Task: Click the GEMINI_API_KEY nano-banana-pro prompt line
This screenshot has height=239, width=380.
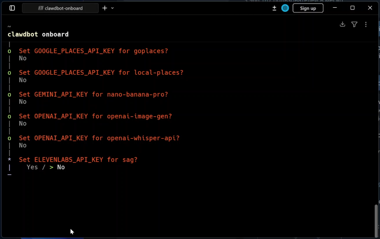Action: [x=93, y=94]
